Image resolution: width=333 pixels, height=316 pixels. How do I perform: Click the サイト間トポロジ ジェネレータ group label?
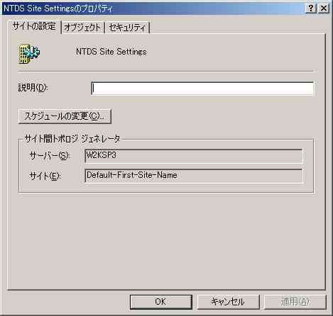[x=72, y=139]
